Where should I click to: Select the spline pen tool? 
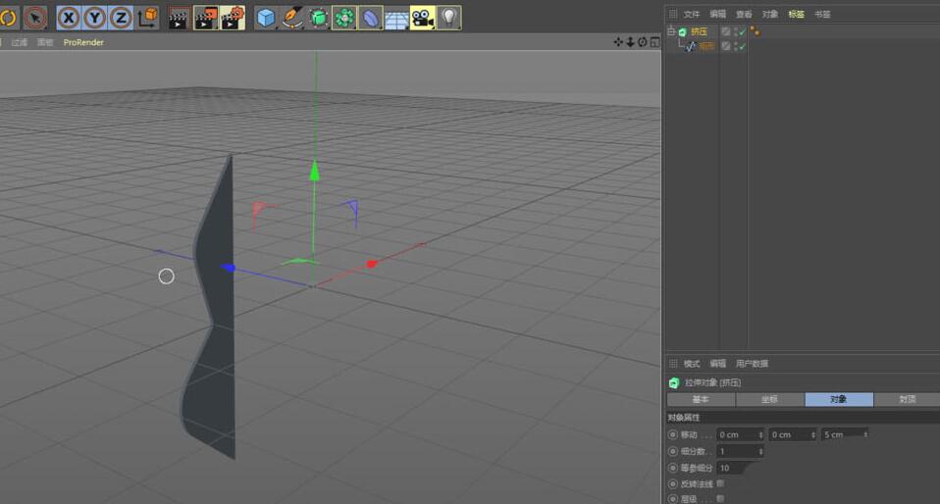pos(292,18)
